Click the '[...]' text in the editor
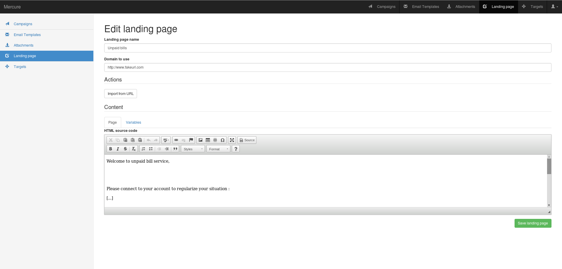The height and width of the screenshot is (269, 562). coord(110,198)
